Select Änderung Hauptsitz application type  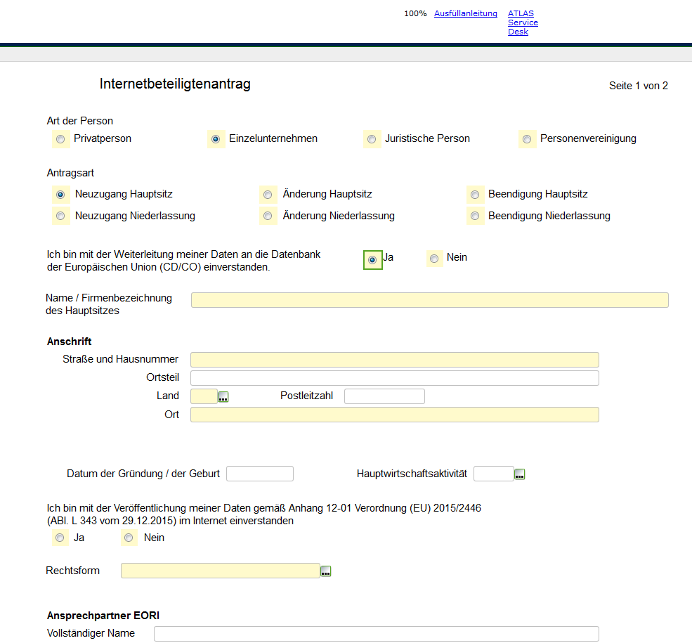pyautogui.click(x=268, y=195)
